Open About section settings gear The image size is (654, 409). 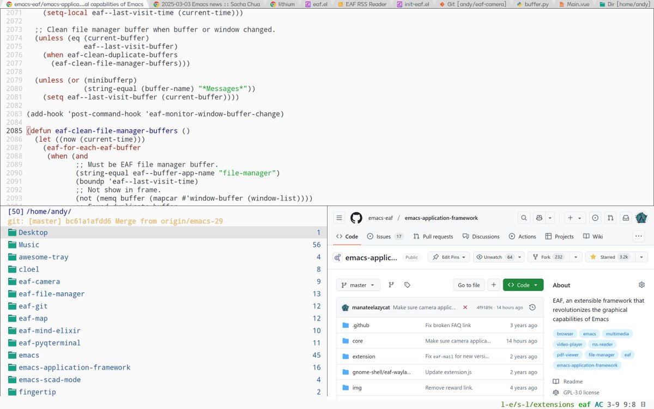click(641, 285)
